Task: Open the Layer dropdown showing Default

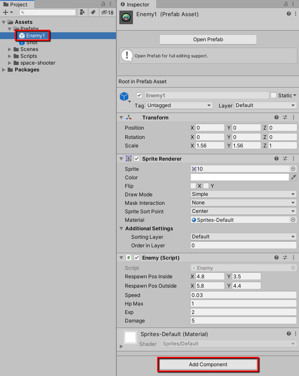Action: [265, 105]
